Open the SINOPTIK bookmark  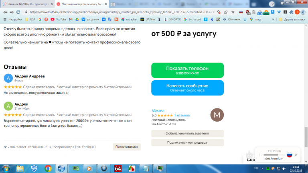172,19
